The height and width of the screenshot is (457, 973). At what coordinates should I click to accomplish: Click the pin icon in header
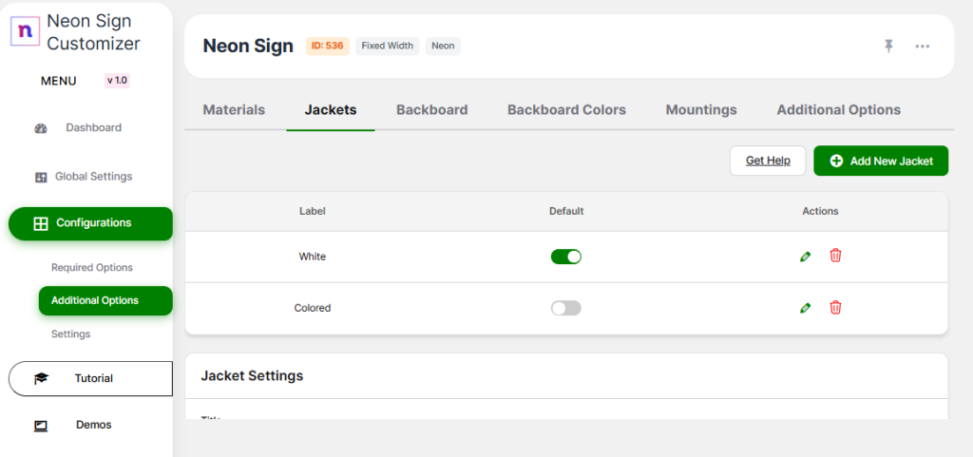(x=888, y=46)
